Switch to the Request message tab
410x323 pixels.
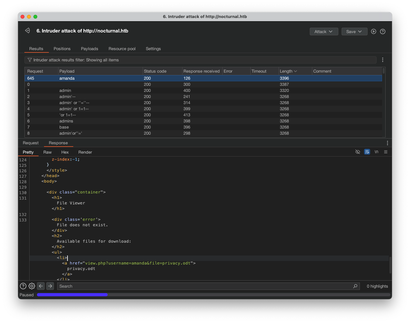[31, 143]
